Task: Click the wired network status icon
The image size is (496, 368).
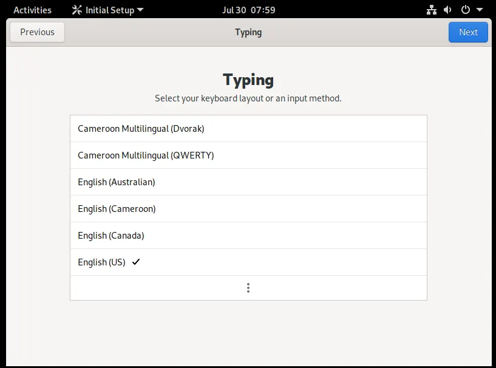Action: (x=432, y=10)
